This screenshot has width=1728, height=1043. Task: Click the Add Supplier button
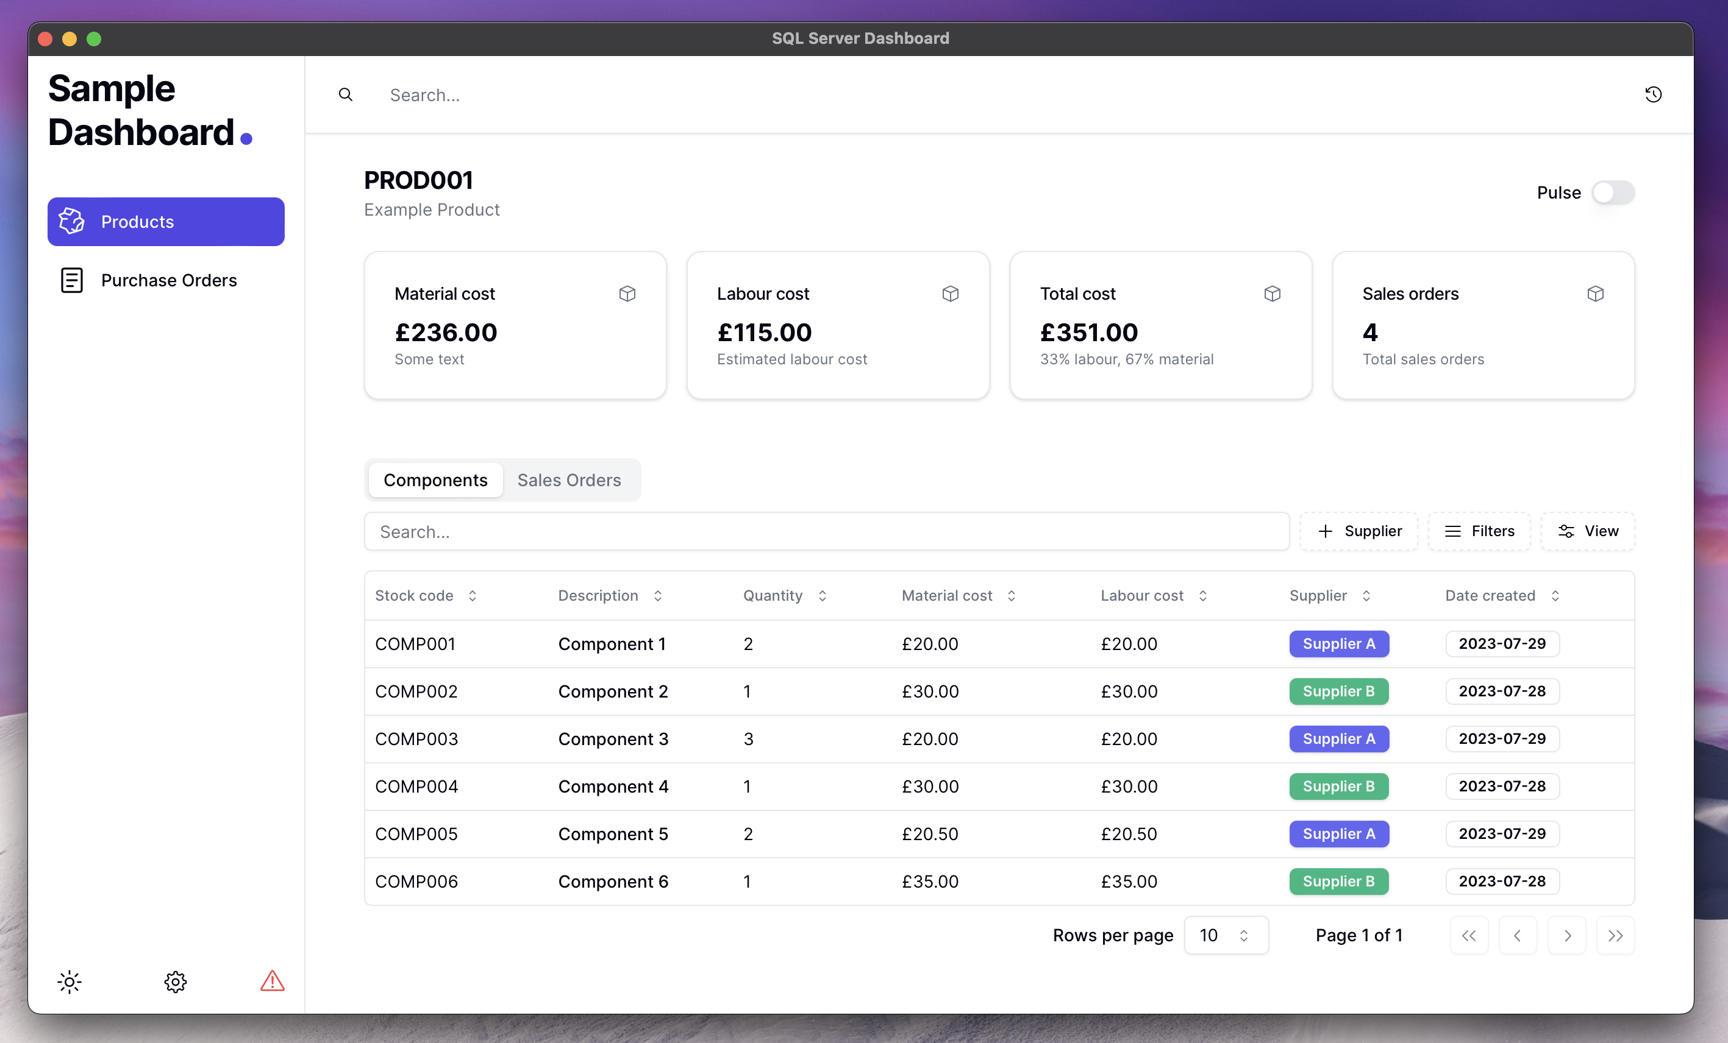pos(1359,530)
